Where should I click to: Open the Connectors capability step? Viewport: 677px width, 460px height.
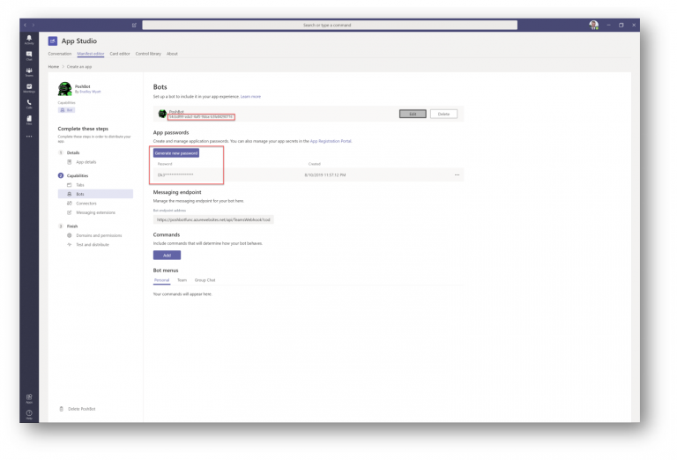[x=86, y=204]
